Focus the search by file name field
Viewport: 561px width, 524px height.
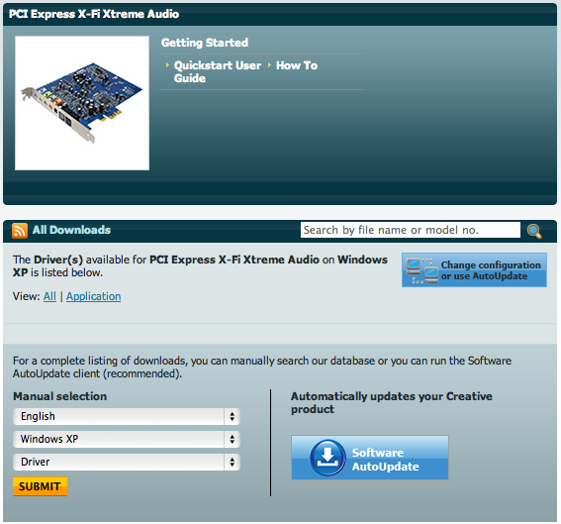(411, 230)
